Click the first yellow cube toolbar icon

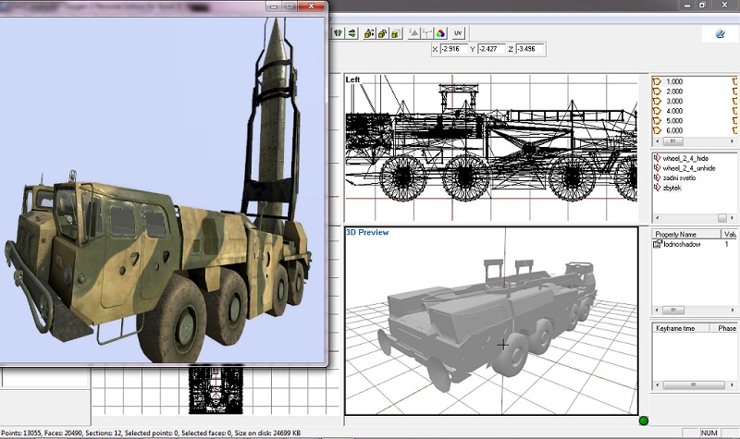click(369, 33)
